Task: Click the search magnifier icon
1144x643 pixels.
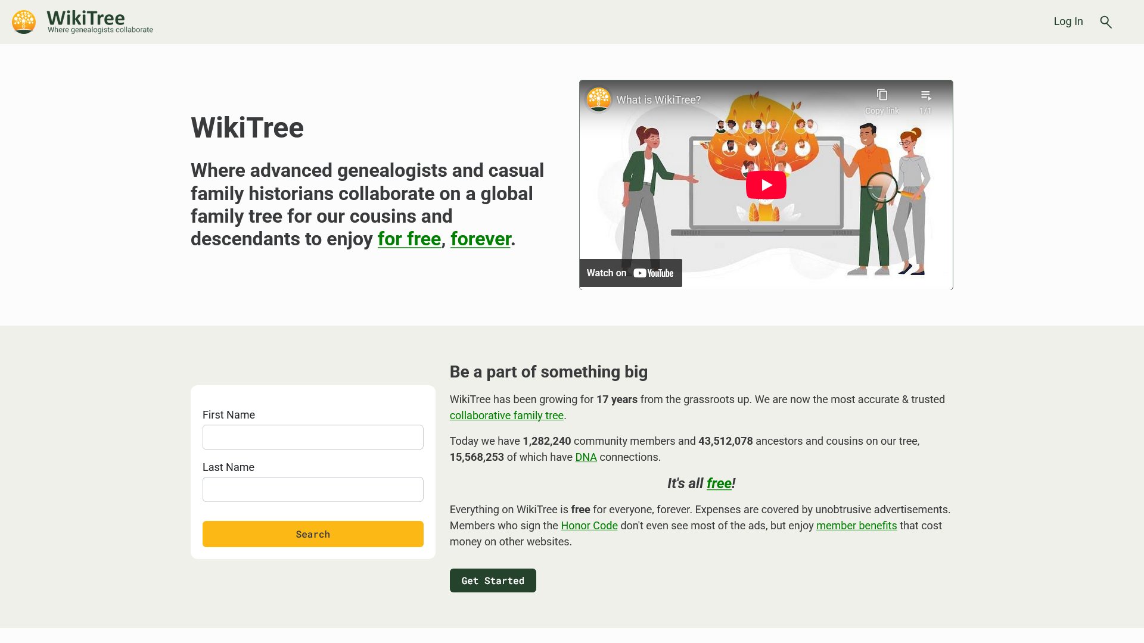Action: 1106,21
